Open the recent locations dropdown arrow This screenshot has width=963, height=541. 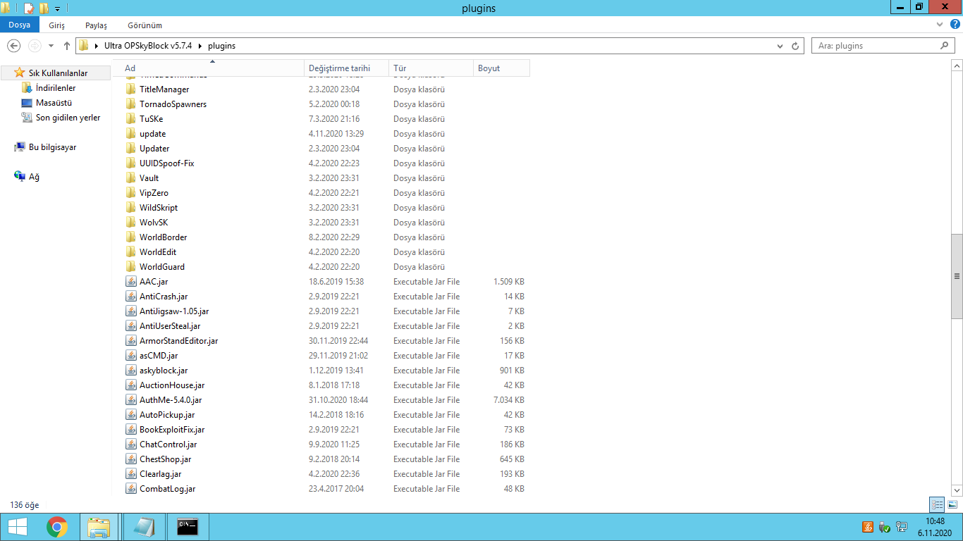(x=51, y=46)
